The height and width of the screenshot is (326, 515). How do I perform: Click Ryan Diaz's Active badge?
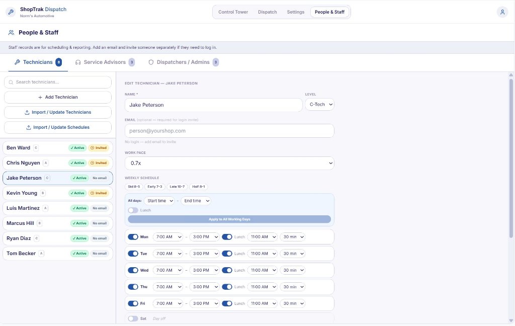(x=79, y=238)
